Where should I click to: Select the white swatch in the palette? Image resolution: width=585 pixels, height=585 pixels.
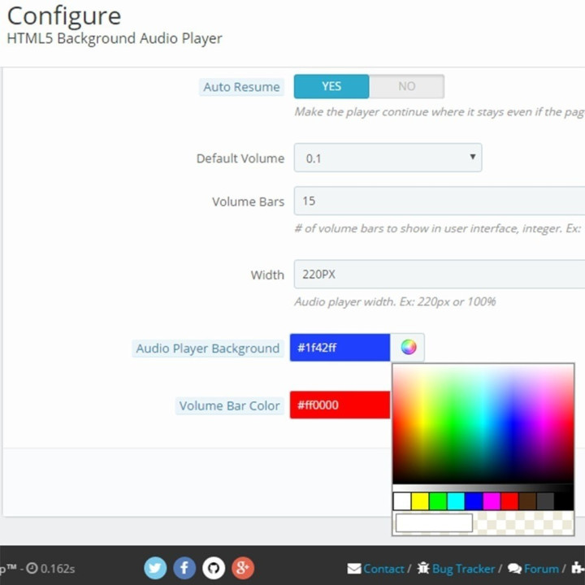[402, 501]
